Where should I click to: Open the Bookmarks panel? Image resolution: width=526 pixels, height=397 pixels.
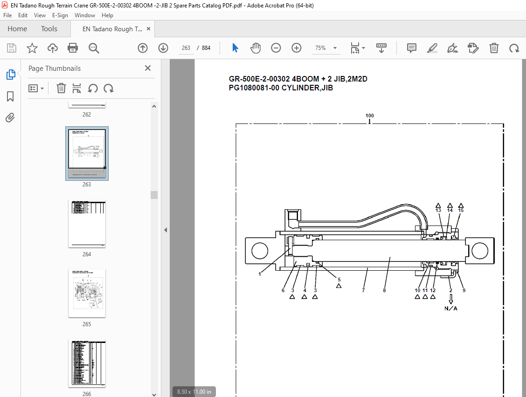(10, 96)
